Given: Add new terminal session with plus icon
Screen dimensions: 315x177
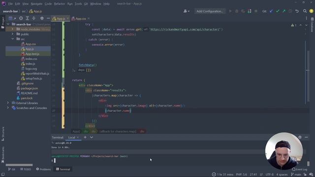Looking at the screenshot, I should point(85,137).
